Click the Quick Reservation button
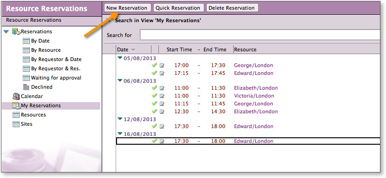386x178 pixels. click(x=178, y=8)
